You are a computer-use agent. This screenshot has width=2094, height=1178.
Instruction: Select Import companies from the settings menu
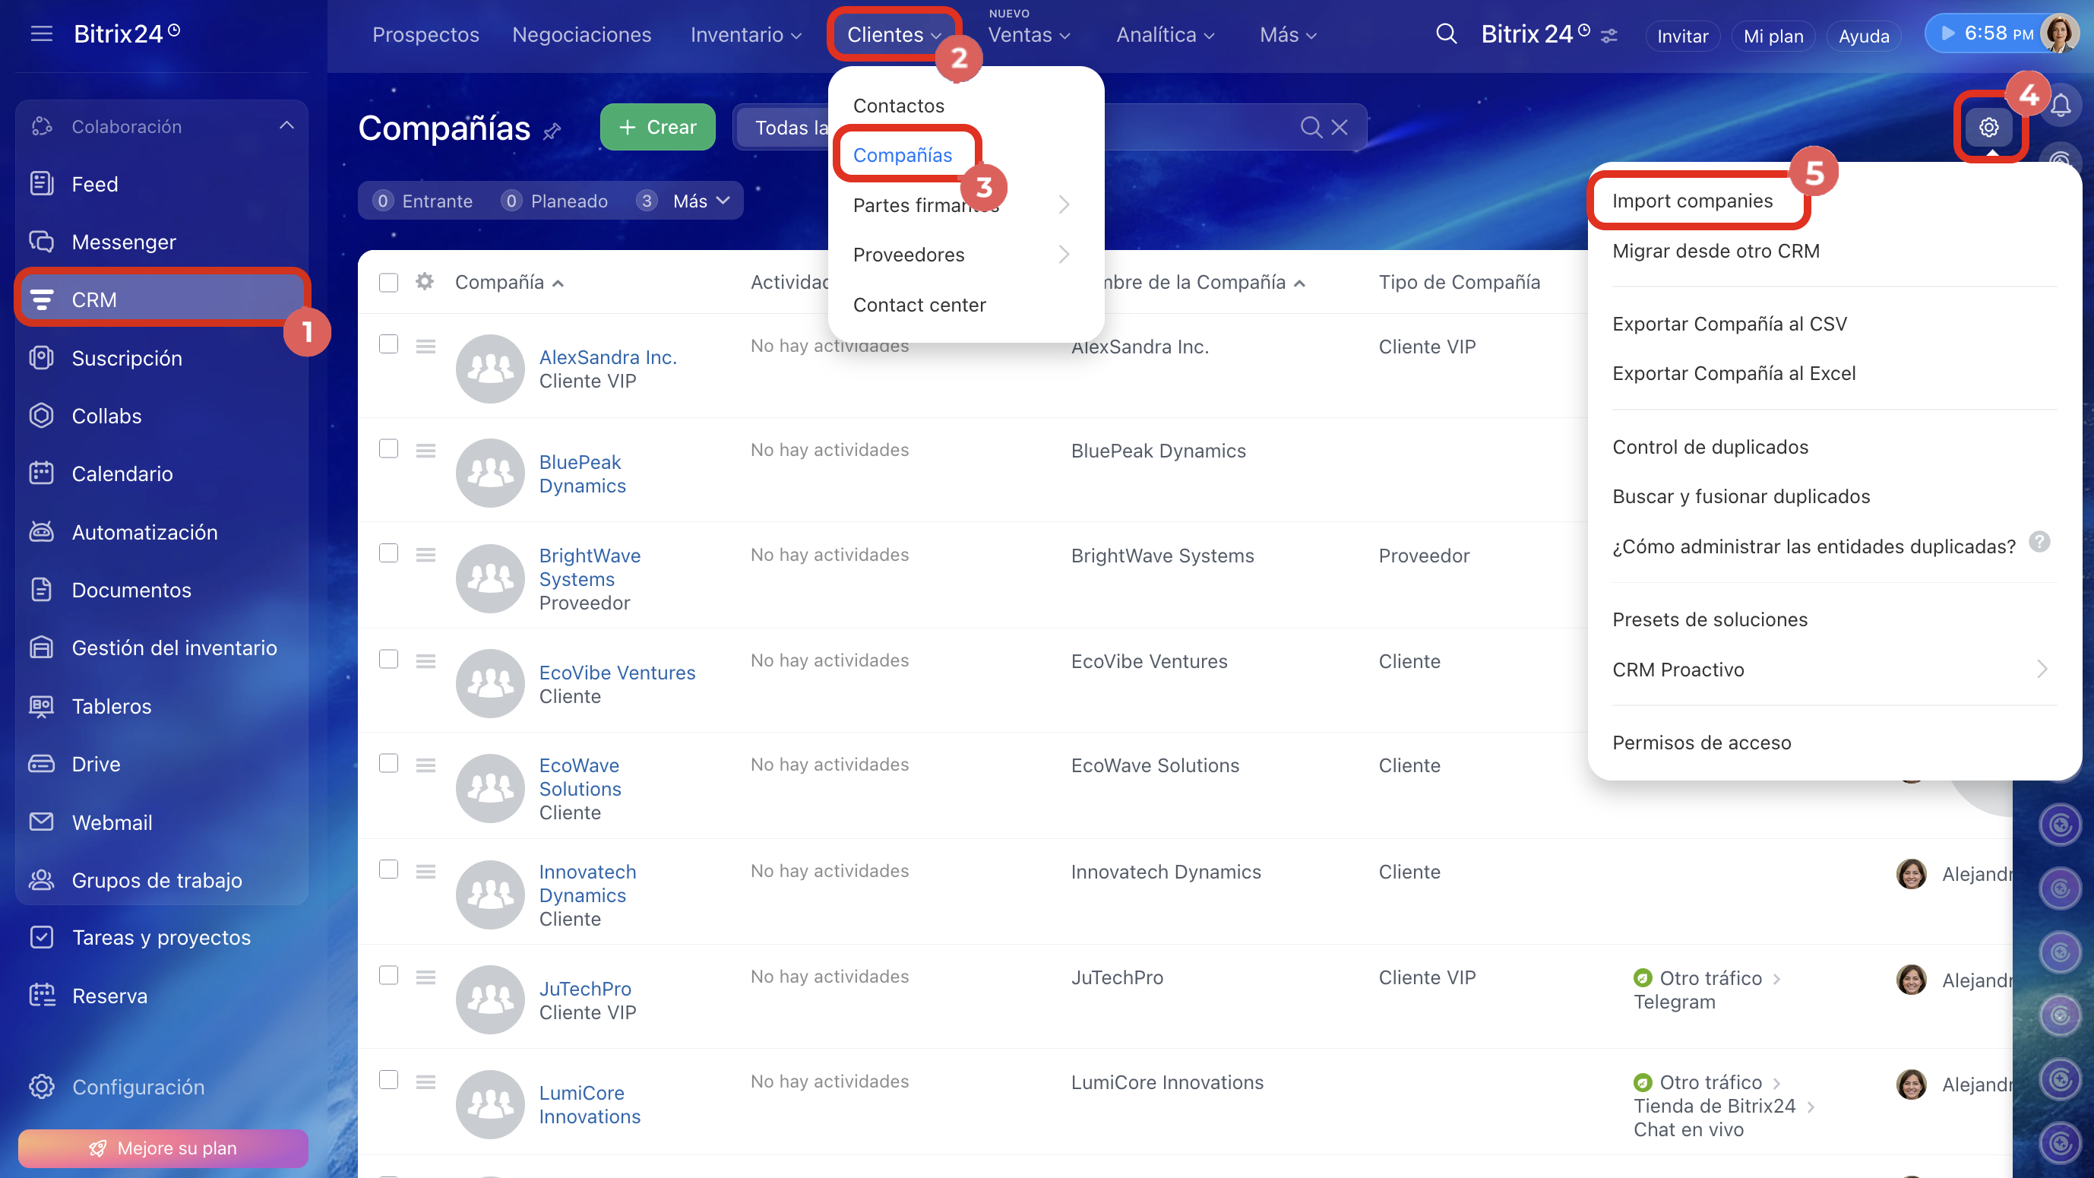click(1691, 201)
